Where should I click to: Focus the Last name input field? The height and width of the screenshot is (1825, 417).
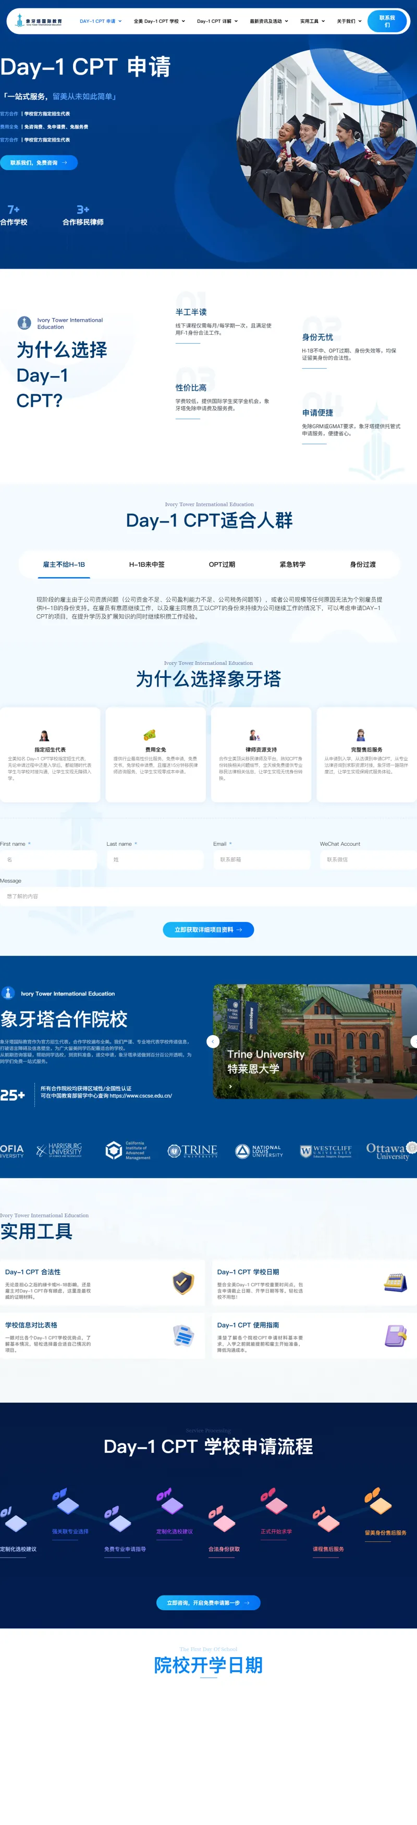155,859
